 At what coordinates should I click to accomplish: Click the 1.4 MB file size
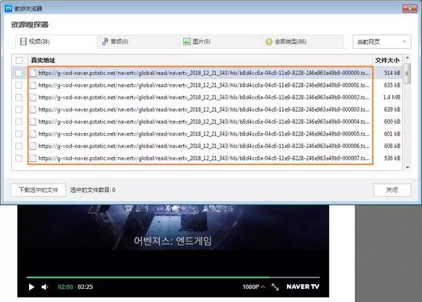pyautogui.click(x=392, y=97)
